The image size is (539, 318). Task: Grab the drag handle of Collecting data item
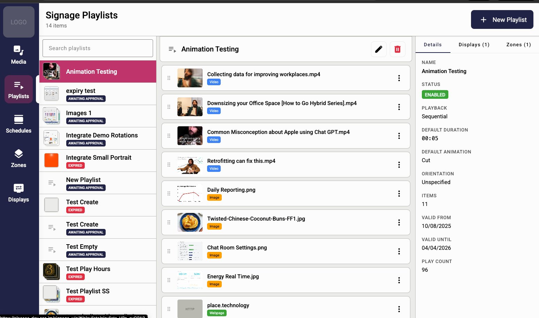[x=169, y=78]
